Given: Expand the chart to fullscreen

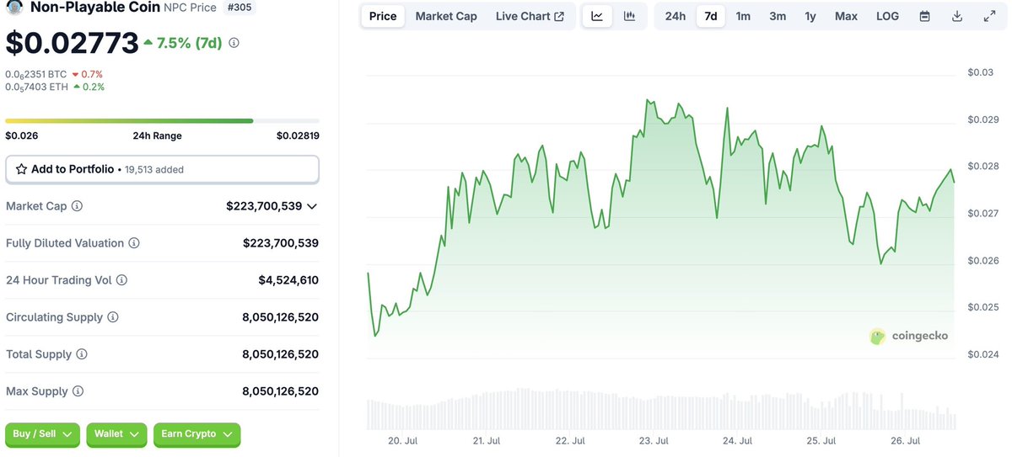Looking at the screenshot, I should click(990, 16).
